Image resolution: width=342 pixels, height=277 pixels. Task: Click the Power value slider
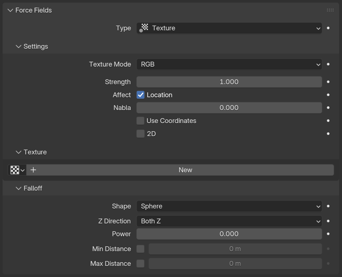point(229,234)
